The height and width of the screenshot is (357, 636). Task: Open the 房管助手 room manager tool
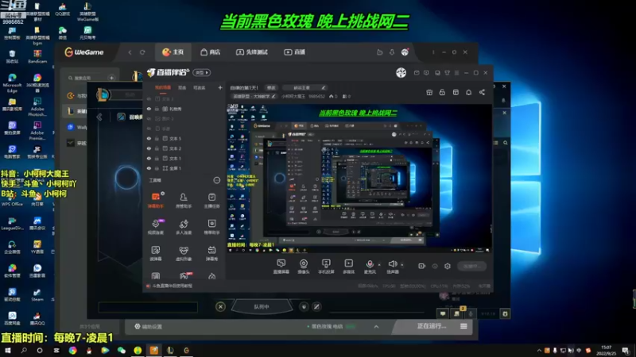tap(184, 200)
